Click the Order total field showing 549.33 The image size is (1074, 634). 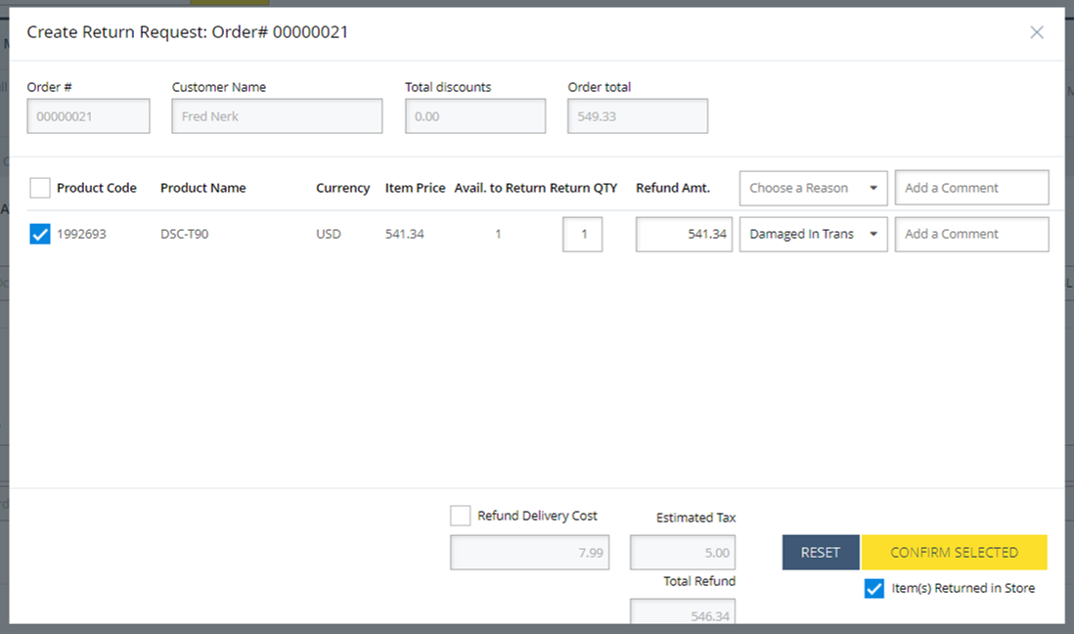pos(638,116)
